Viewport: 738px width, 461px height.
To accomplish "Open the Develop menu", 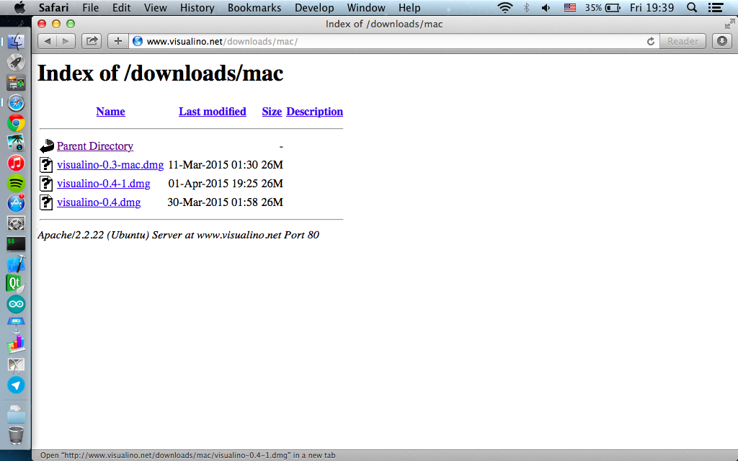I will tap(314, 7).
